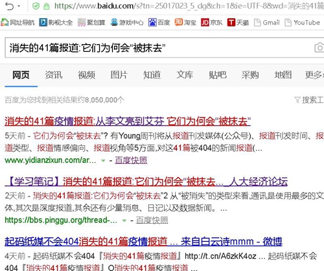The width and height of the screenshot is (324, 271).
Task: Expand arrow next to yidianzixun.com URL
Action: pos(103,161)
